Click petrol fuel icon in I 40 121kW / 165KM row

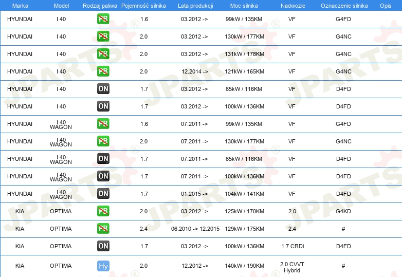[x=103, y=71]
